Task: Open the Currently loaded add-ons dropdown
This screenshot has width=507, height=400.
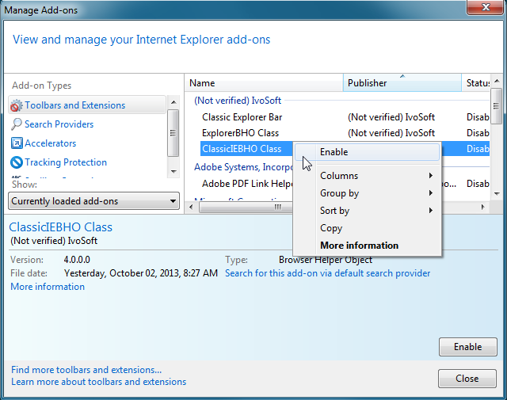Action: (93, 201)
